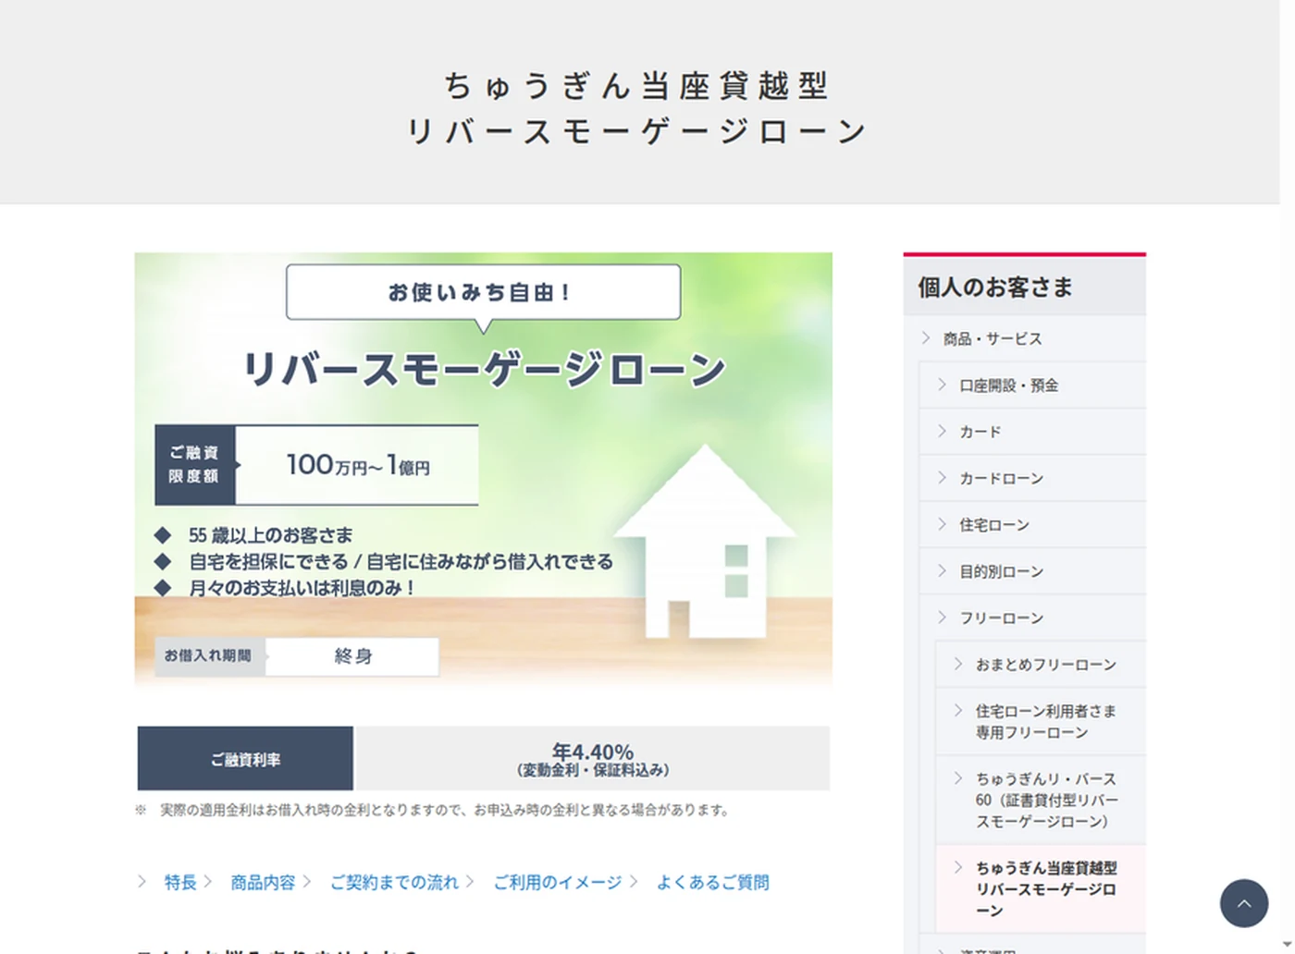
Task: Click the scroll-to-top arrow button
Action: [1243, 903]
